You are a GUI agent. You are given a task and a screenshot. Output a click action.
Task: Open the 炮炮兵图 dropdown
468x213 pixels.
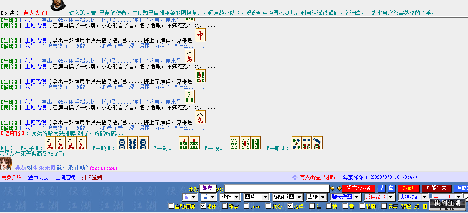pyautogui.click(x=288, y=197)
